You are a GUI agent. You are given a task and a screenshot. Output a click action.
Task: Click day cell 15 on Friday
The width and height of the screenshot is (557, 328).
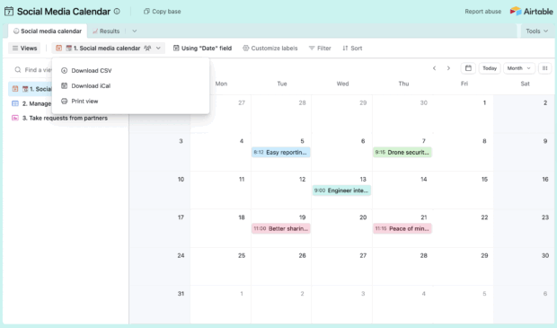(x=464, y=191)
